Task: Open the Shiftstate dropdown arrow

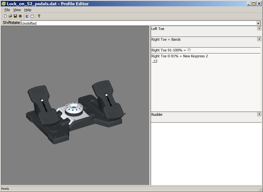Action: pyautogui.click(x=258, y=23)
